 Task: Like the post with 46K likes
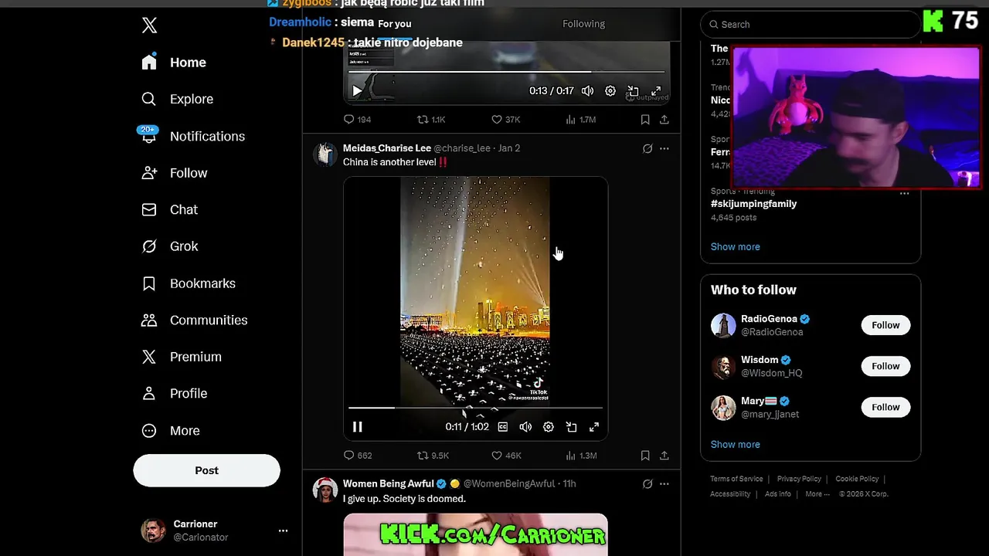pos(506,456)
